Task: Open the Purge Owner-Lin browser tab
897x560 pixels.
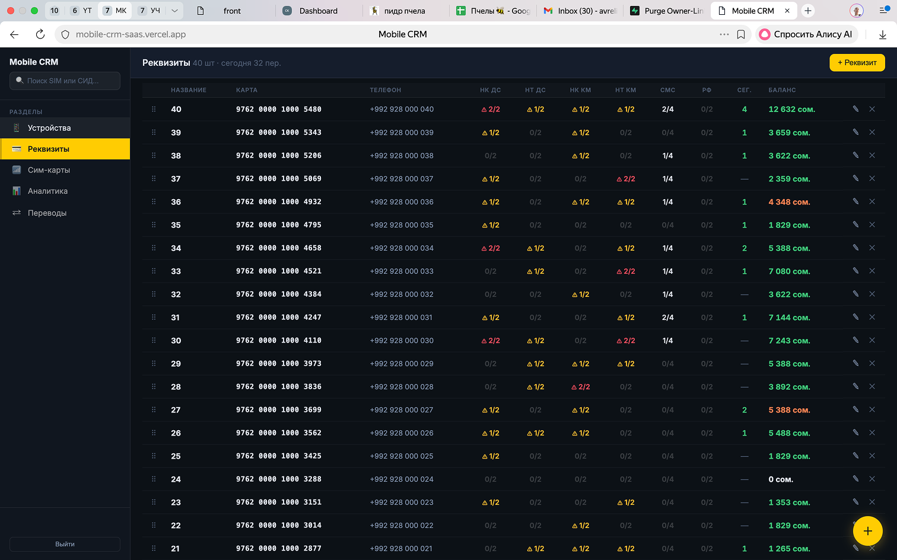Action: (x=667, y=11)
